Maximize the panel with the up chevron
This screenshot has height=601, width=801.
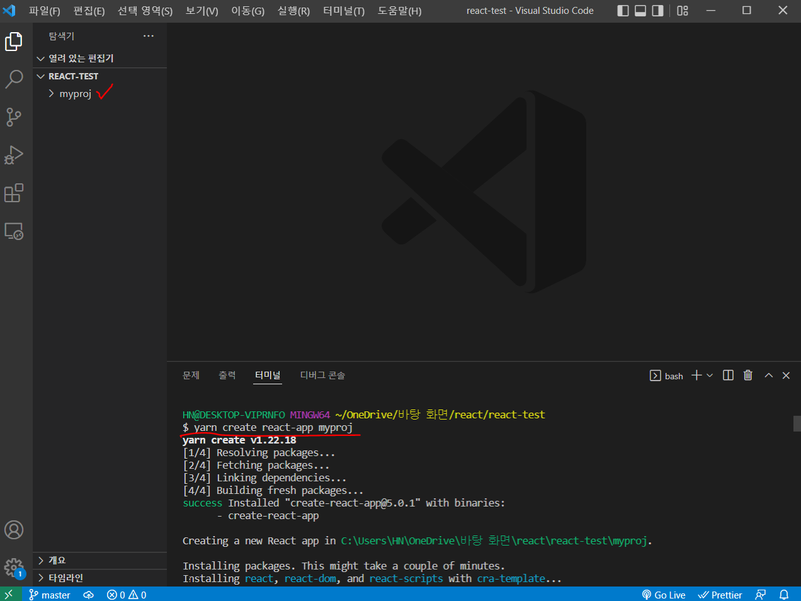(x=768, y=375)
